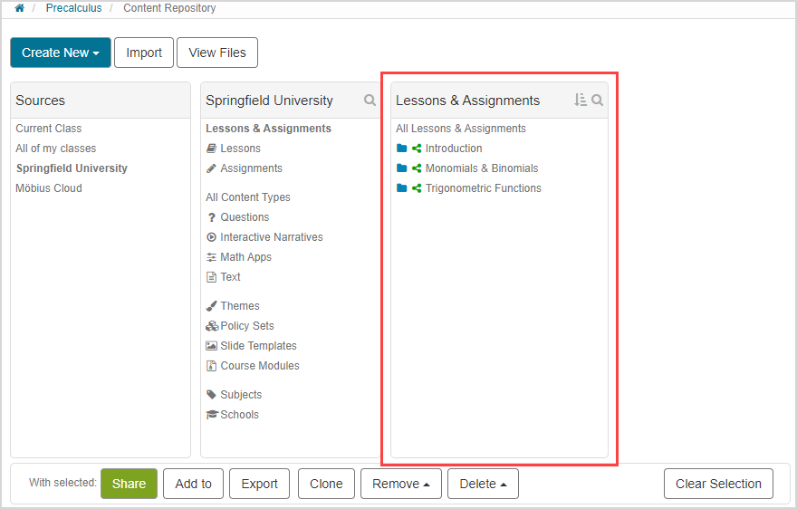Image resolution: width=797 pixels, height=509 pixels.
Task: Open search in Springfield University panel
Action: click(x=370, y=101)
